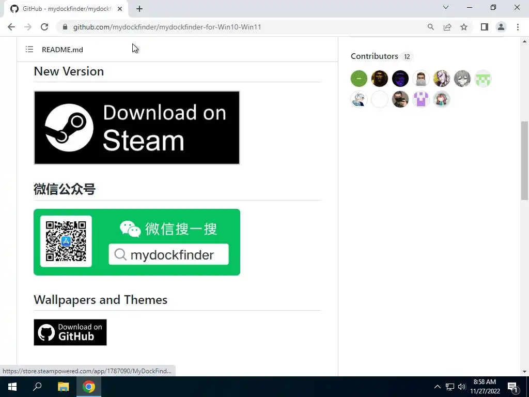The width and height of the screenshot is (529, 397).
Task: Click the scrollbar down arrow
Action: [x=524, y=372]
